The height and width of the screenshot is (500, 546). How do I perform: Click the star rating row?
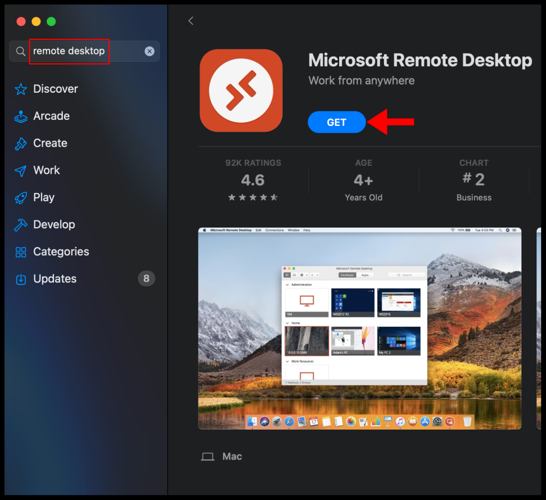252,197
